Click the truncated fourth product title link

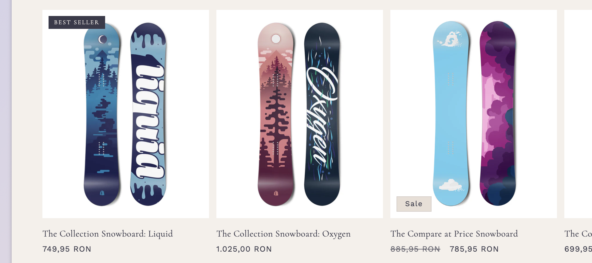click(x=578, y=234)
